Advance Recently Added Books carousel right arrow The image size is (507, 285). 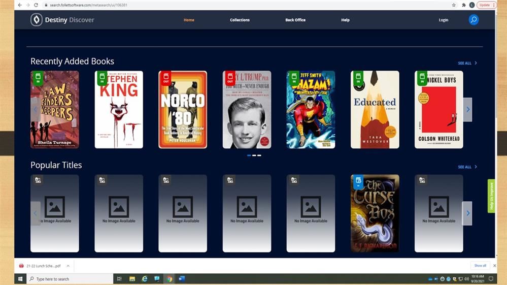(x=467, y=109)
